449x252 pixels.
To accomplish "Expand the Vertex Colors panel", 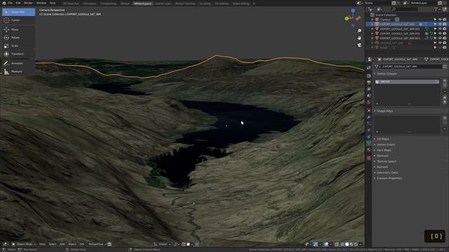I will click(385, 145).
